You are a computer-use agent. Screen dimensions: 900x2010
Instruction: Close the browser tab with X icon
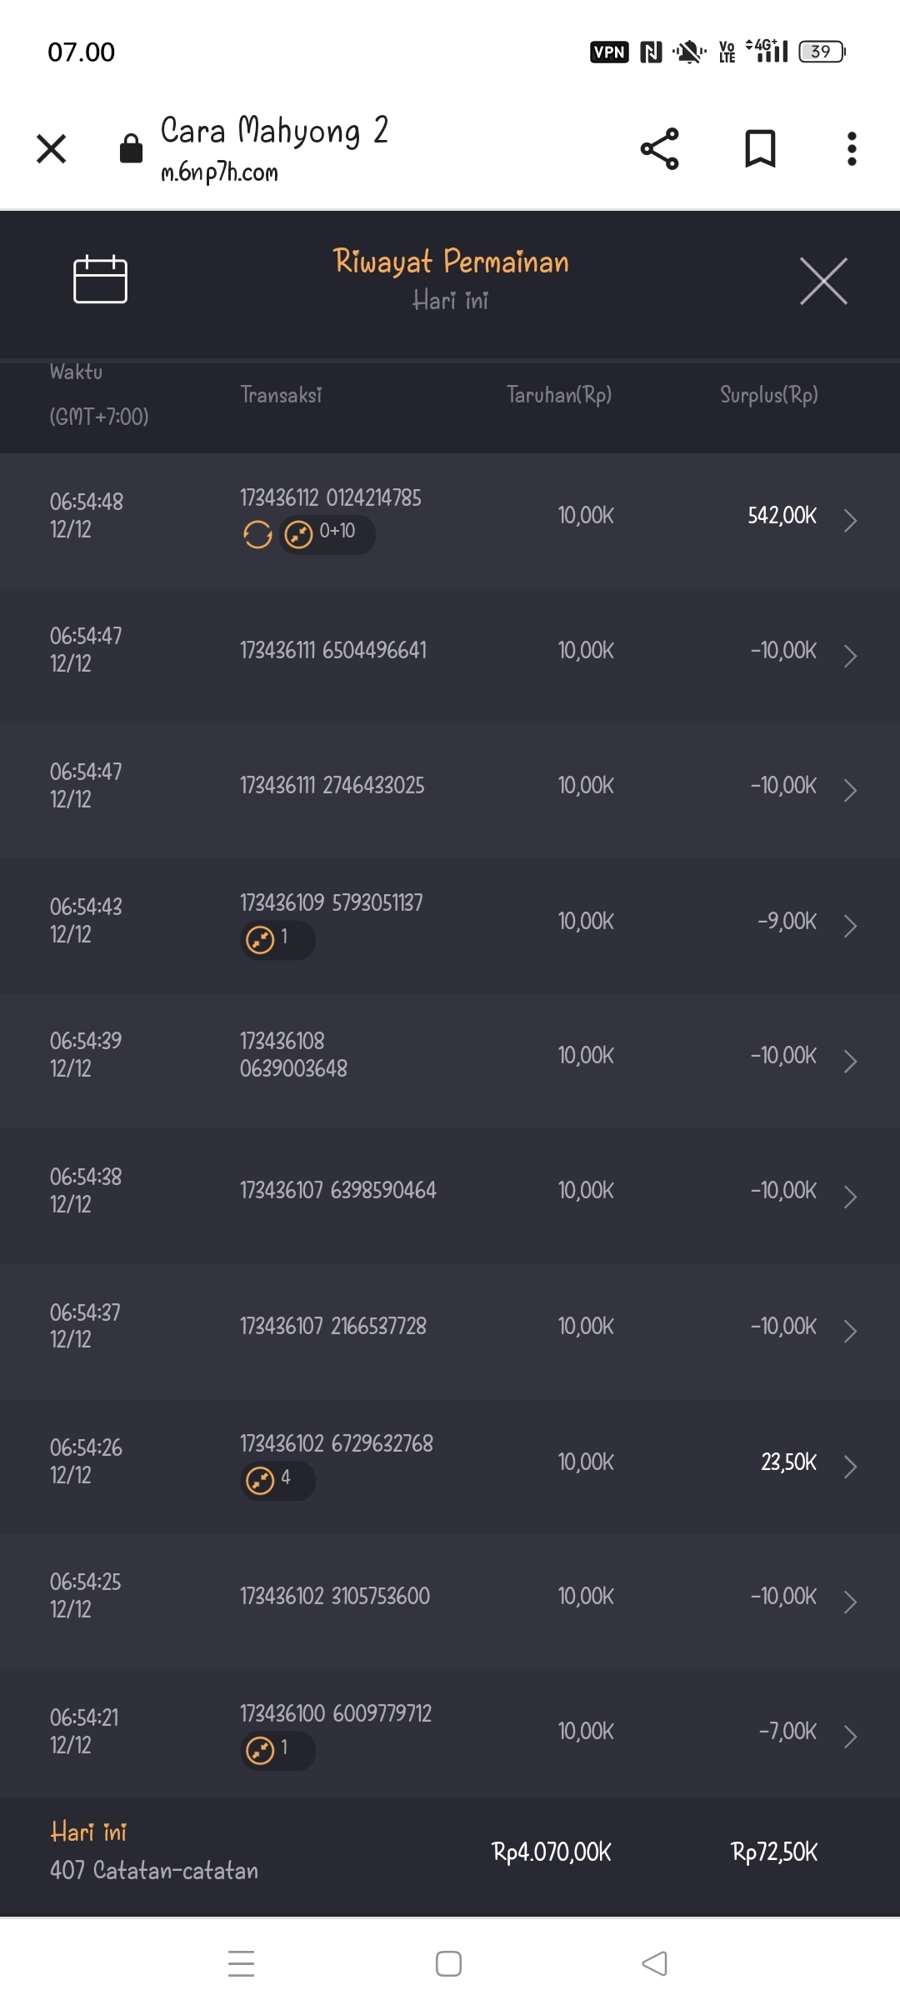click(x=52, y=149)
